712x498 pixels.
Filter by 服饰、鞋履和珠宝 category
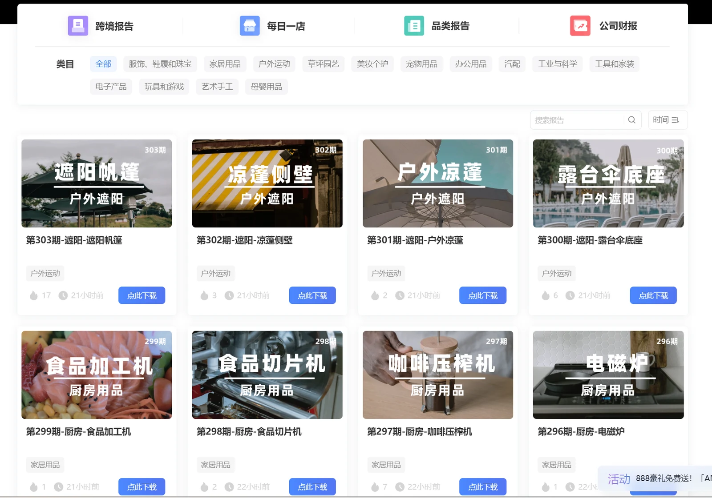coord(160,64)
